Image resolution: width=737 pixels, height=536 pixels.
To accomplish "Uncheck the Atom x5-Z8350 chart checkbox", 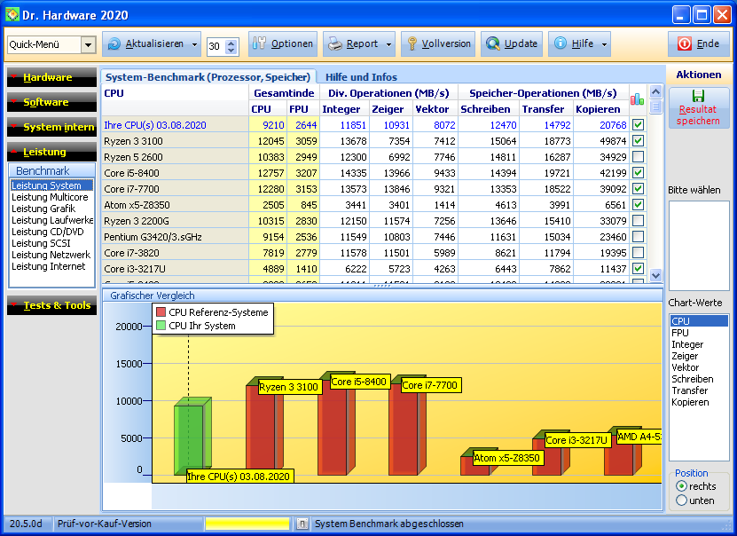I will pyautogui.click(x=638, y=204).
